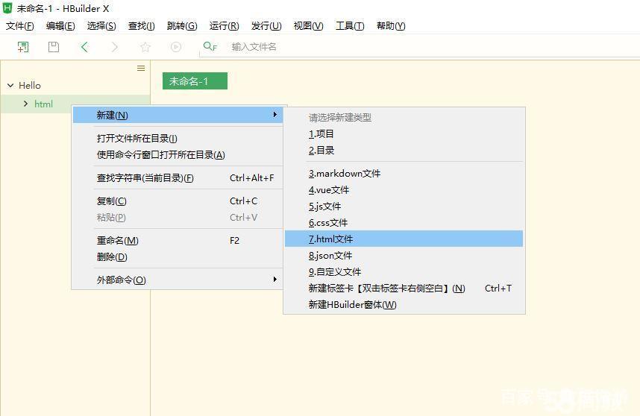
Task: Create a 5.js文件
Action: click(x=404, y=206)
